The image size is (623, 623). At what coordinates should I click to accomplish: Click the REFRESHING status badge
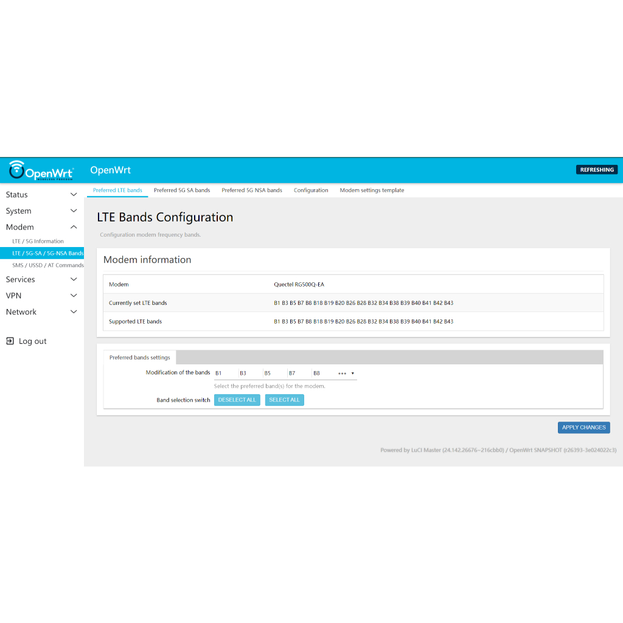pyautogui.click(x=596, y=170)
